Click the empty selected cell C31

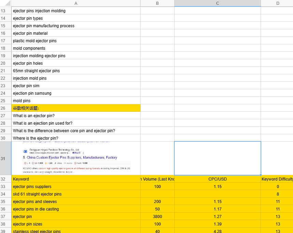pyautogui.click(x=218, y=158)
